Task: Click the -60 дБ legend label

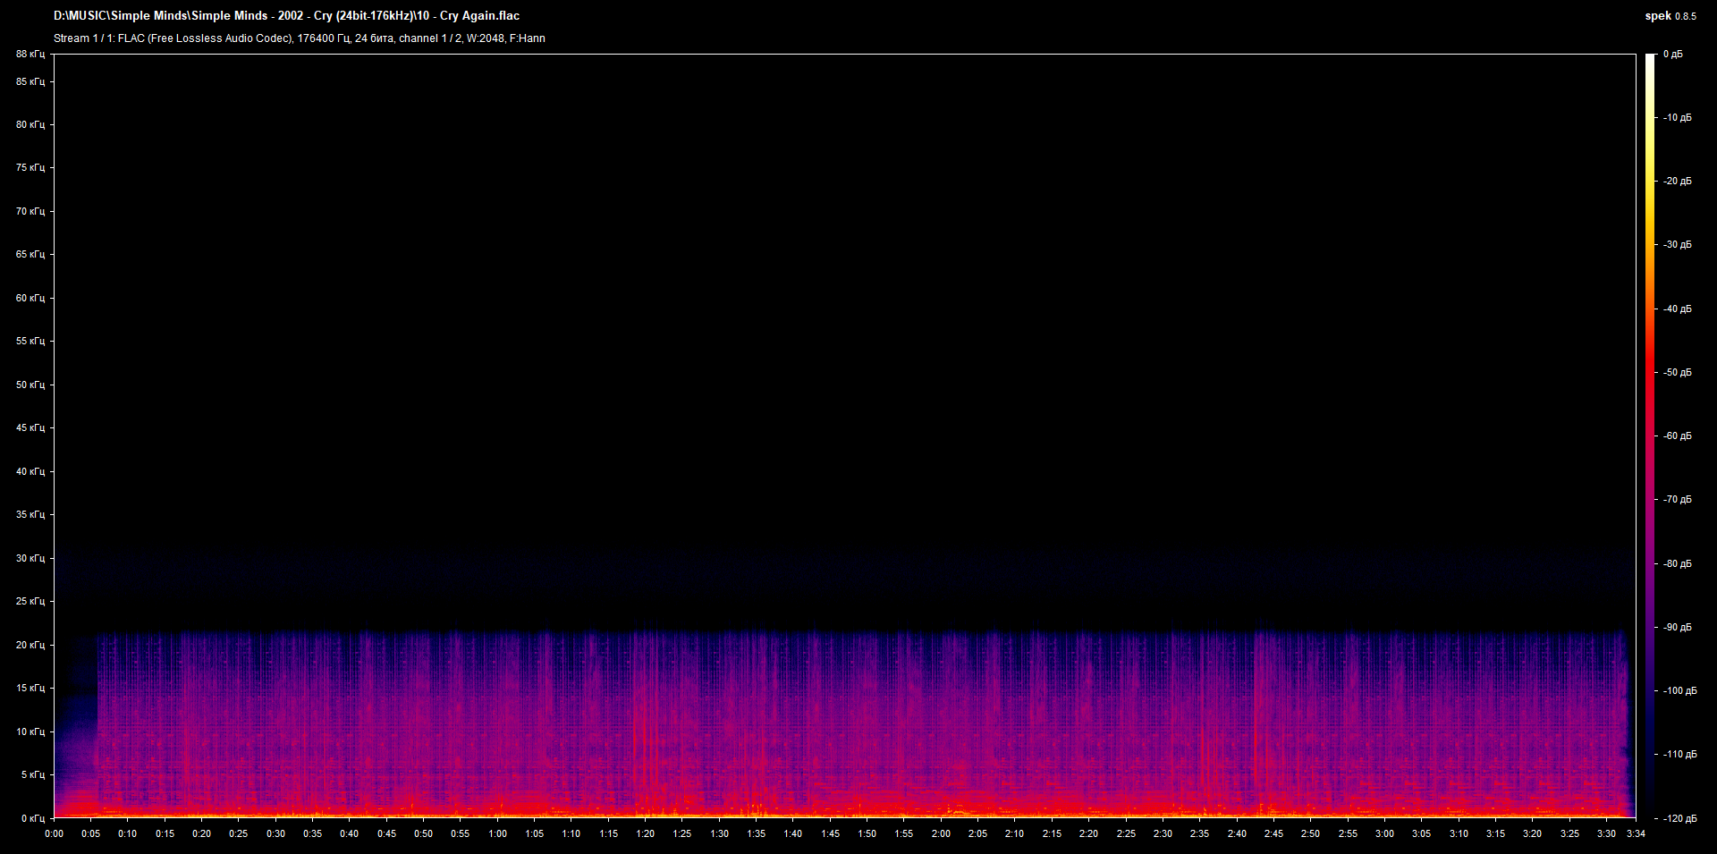Action: click(x=1677, y=435)
